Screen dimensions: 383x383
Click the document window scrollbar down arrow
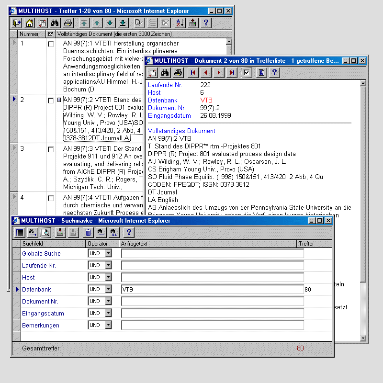[x=363, y=339]
